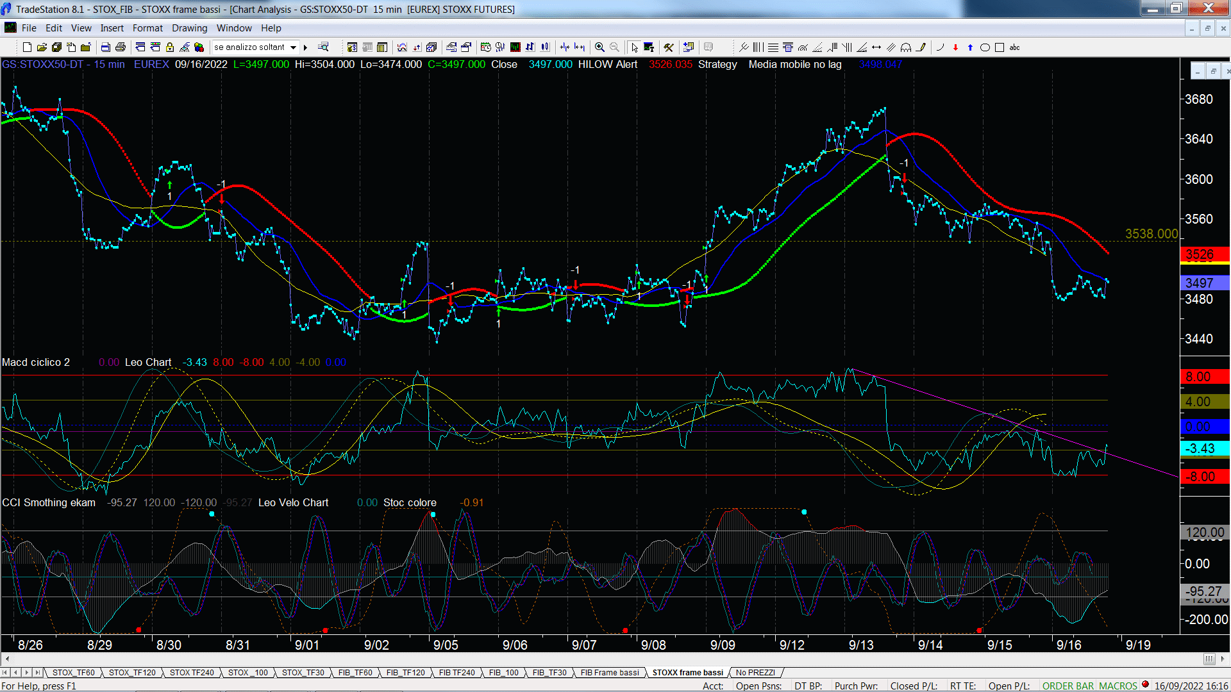Select the parallel lines drawing tool
This screenshot has width=1231, height=692.
coord(891,47)
